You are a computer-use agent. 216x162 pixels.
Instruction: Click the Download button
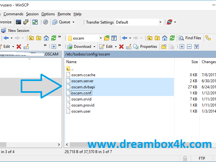(79, 47)
